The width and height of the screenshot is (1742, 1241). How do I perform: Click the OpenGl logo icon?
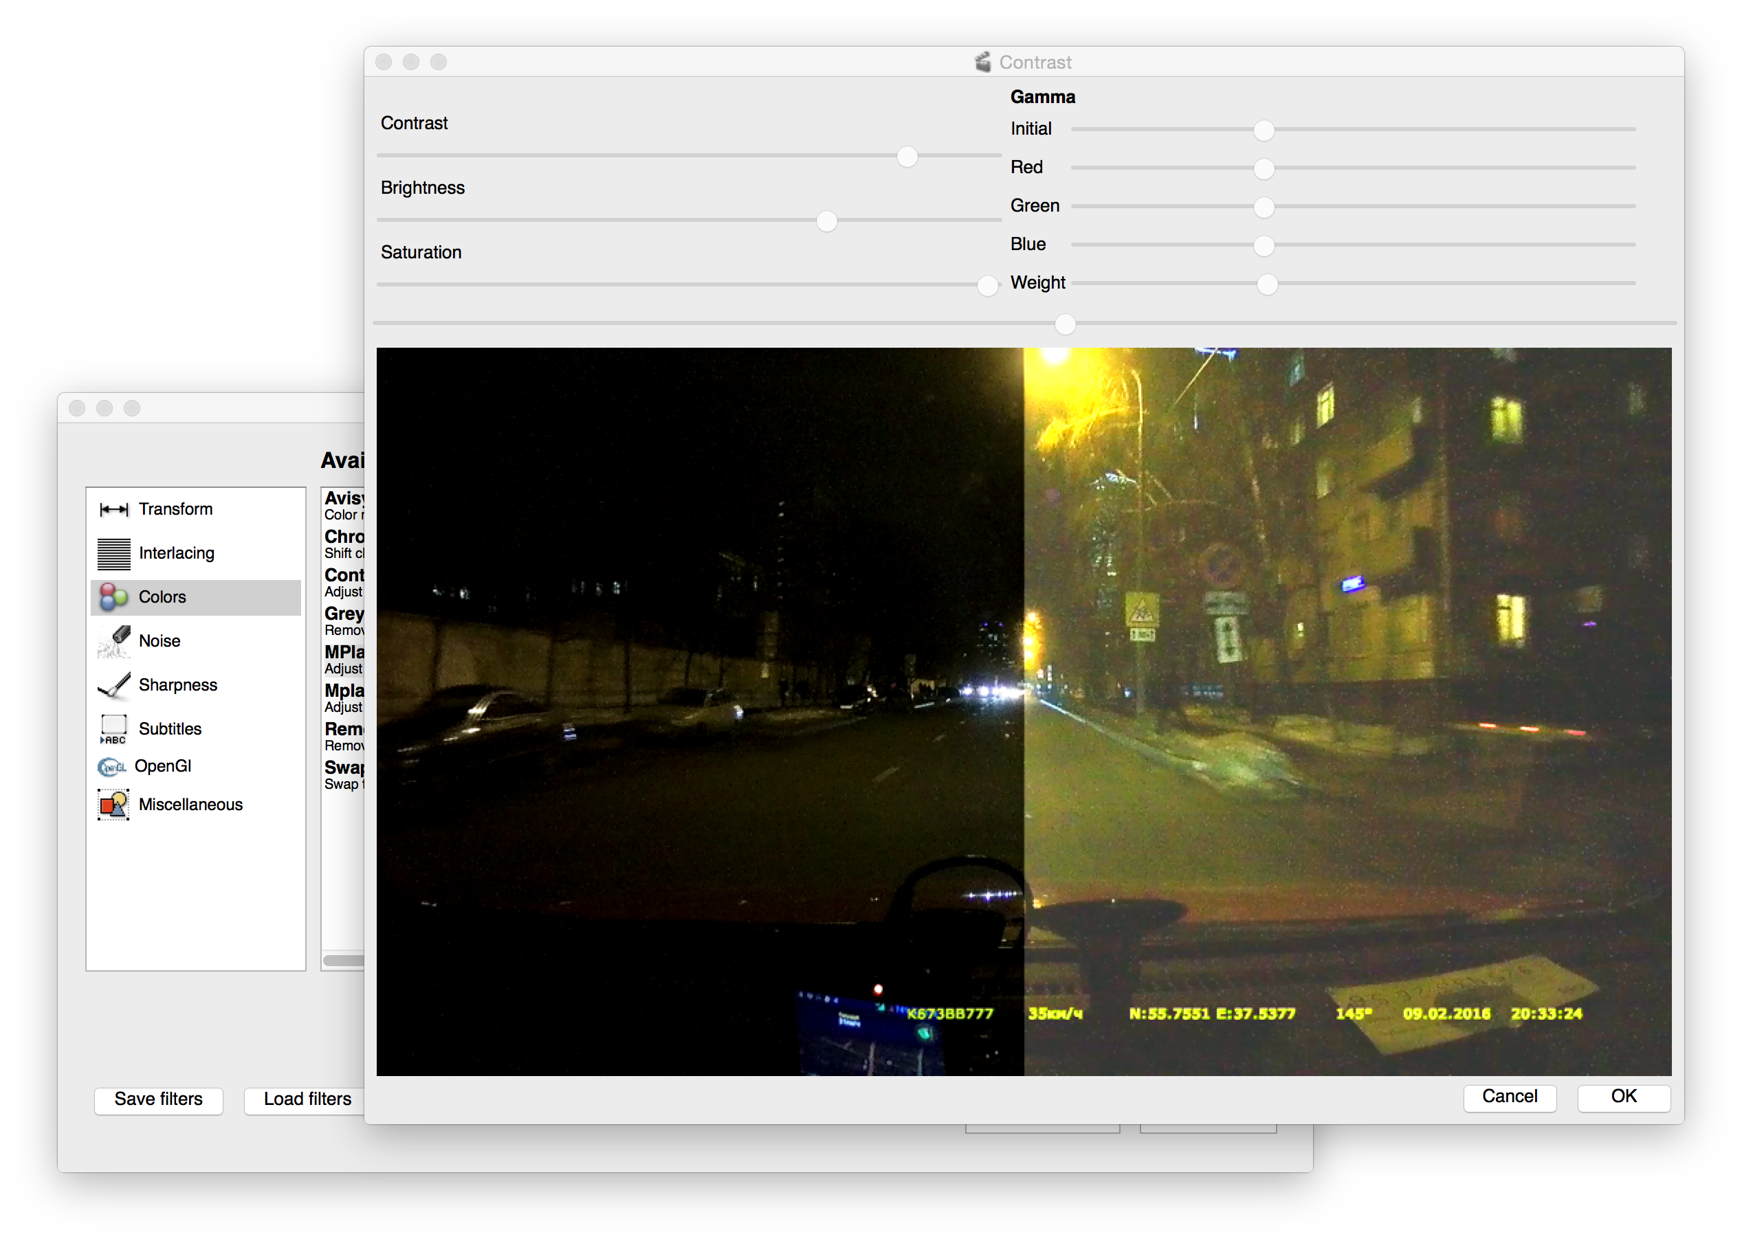pos(111,766)
